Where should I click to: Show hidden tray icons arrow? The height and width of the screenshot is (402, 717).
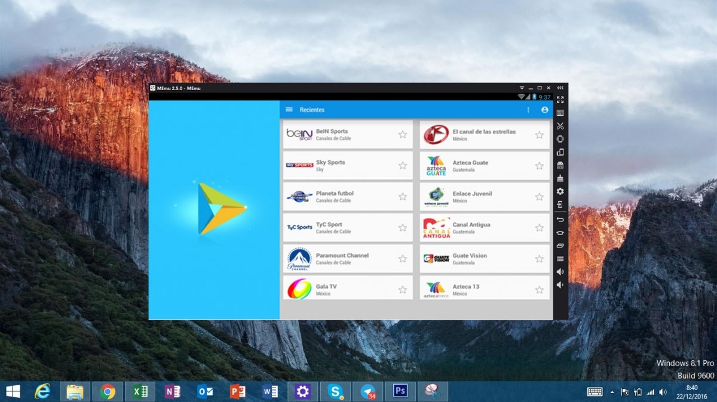[x=611, y=392]
